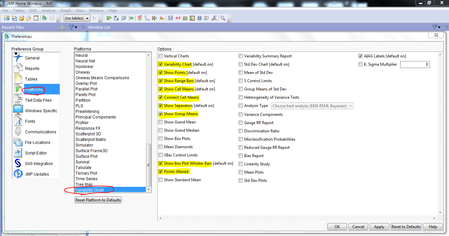The width and height of the screenshot is (449, 236).
Task: Enable the Variance Components checkbox
Action: (x=241, y=115)
